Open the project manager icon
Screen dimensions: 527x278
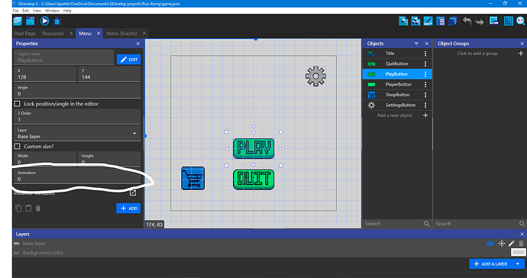pyautogui.click(x=18, y=21)
